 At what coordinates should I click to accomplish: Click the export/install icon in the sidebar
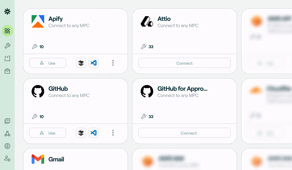tap(7, 58)
